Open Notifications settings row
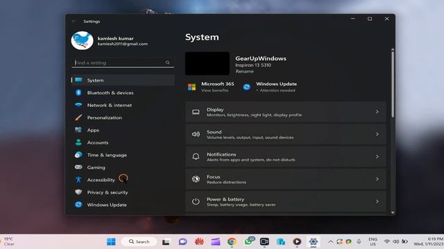 pos(286,157)
